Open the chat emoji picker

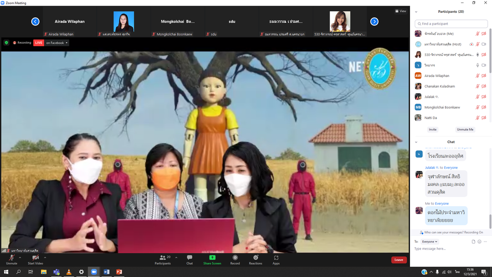point(479,242)
